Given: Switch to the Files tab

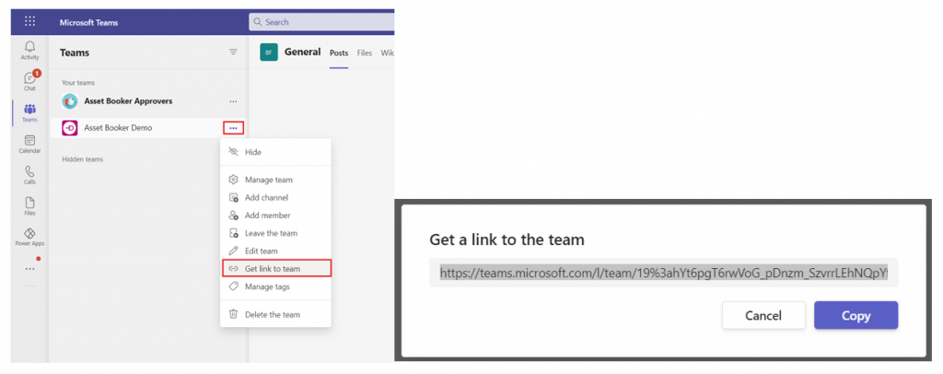Looking at the screenshot, I should pos(365,53).
